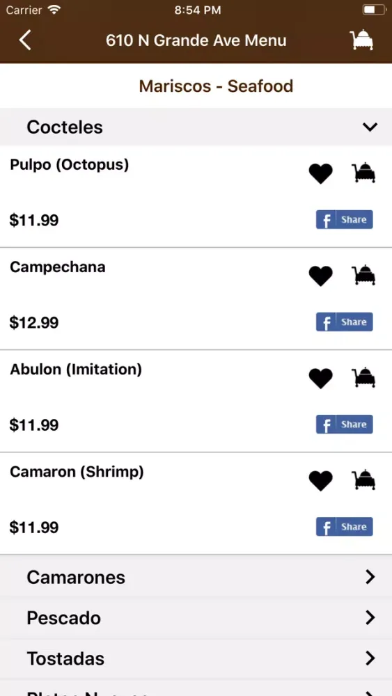Collapse the Cocteles section

[x=196, y=127]
